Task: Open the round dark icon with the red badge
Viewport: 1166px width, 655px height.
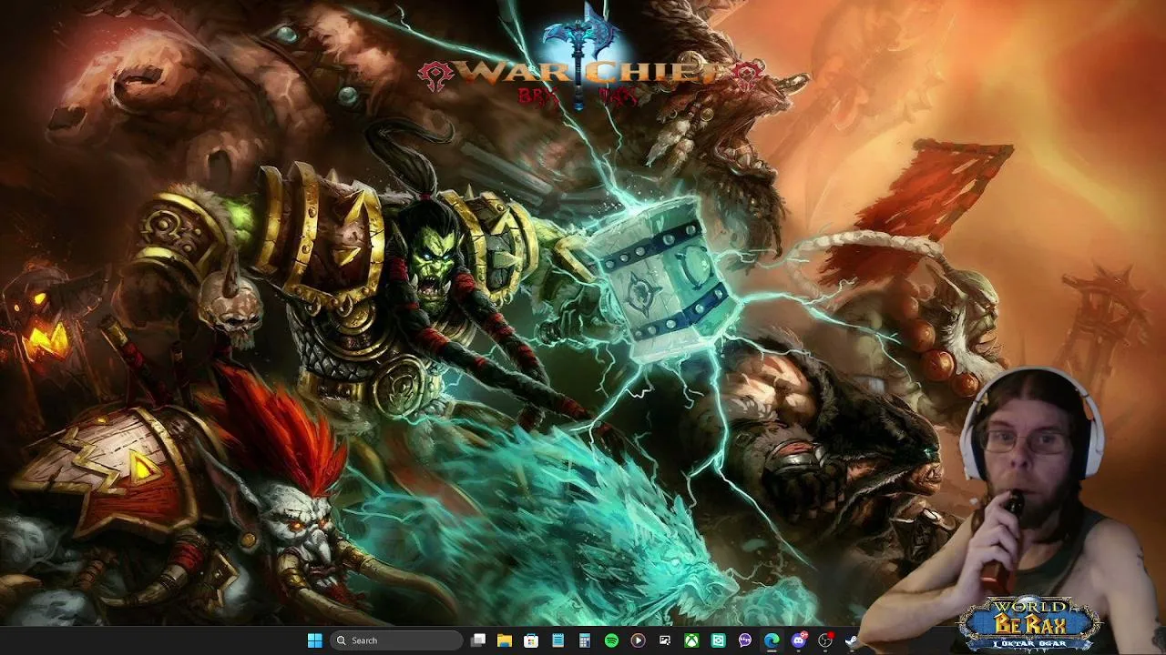Action: pos(825,640)
